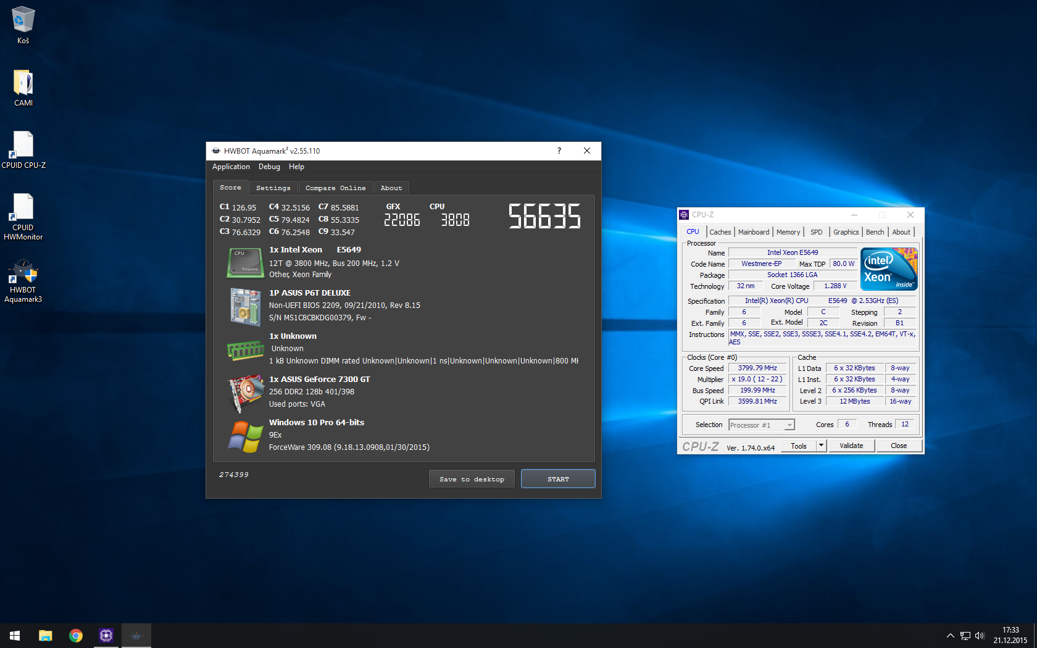
Task: Click the Core Speed value 3799.79 MHz
Action: tap(757, 368)
